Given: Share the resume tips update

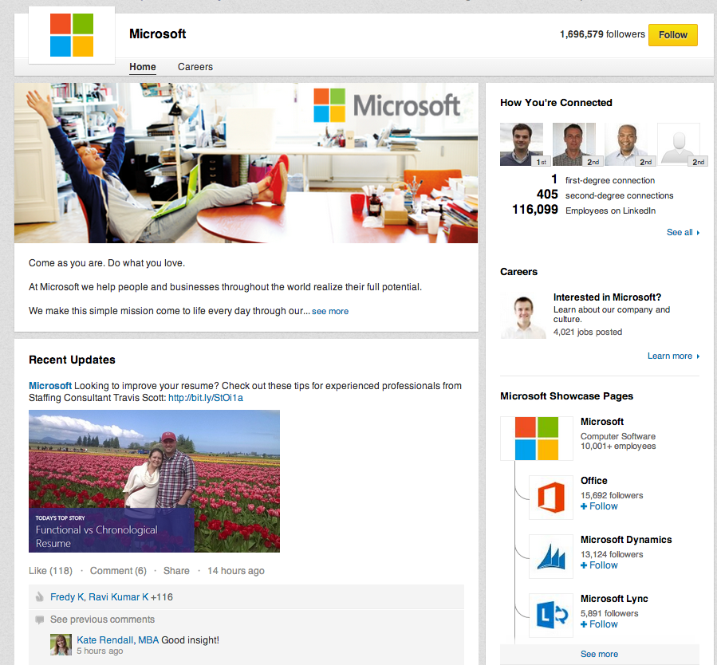Looking at the screenshot, I should click(176, 571).
